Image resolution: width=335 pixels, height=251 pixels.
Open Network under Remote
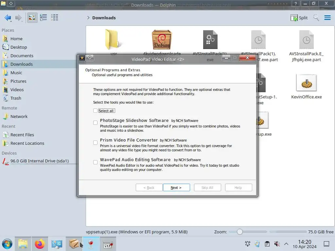click(x=19, y=117)
